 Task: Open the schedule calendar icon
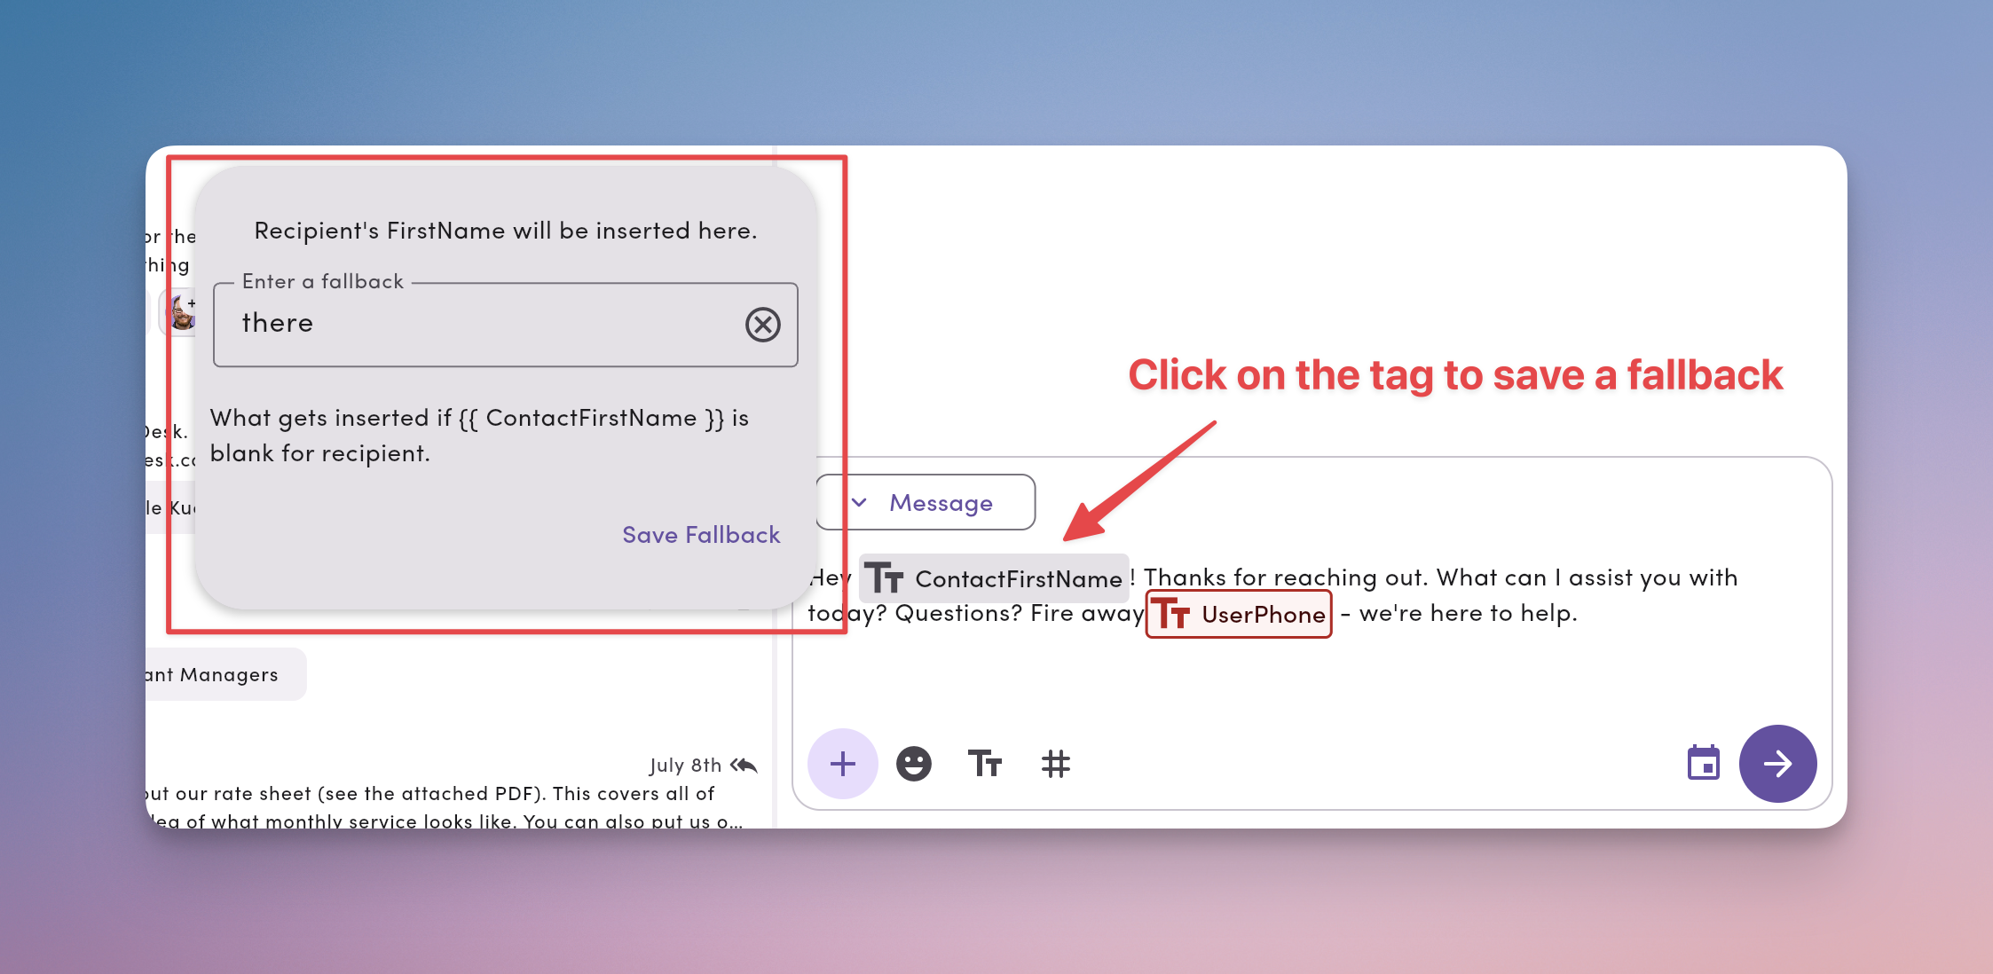(1703, 764)
